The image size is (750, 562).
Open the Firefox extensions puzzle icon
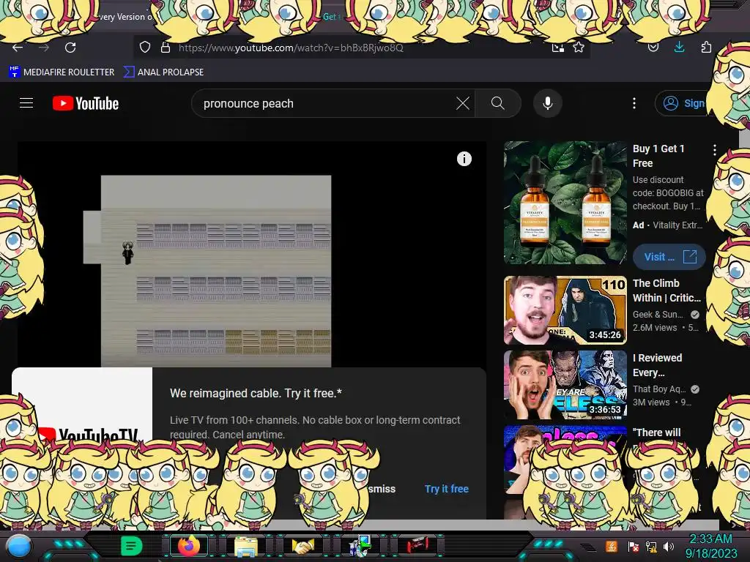(706, 47)
